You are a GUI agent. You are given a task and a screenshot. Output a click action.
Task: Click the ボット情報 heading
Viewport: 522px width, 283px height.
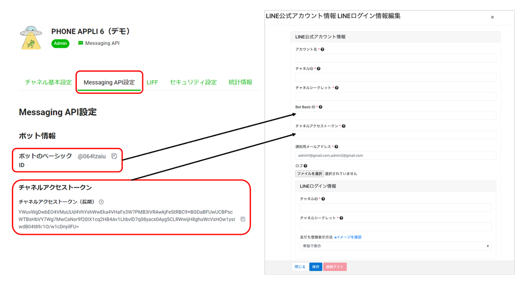(37, 136)
